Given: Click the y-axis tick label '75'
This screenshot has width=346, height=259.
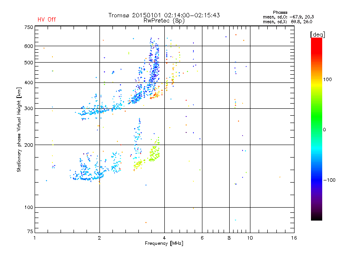Looking at the screenshot, I should point(30,231).
